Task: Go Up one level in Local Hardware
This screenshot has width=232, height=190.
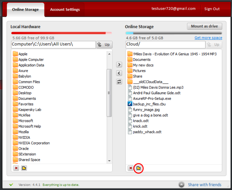Action: [x=104, y=45]
